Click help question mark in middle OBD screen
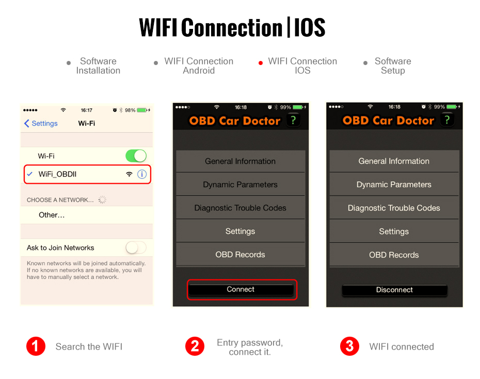 (293, 120)
